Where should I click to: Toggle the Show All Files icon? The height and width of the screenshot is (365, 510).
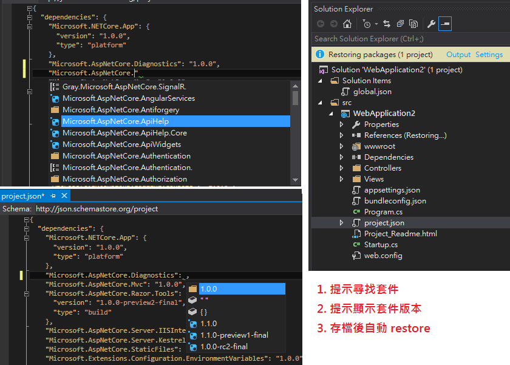[413, 24]
